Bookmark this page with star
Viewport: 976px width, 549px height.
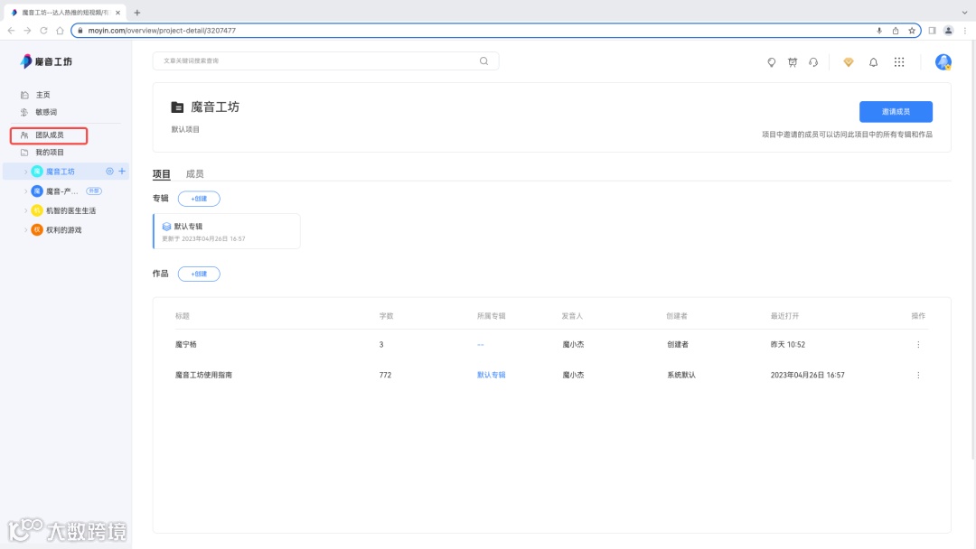(x=912, y=31)
